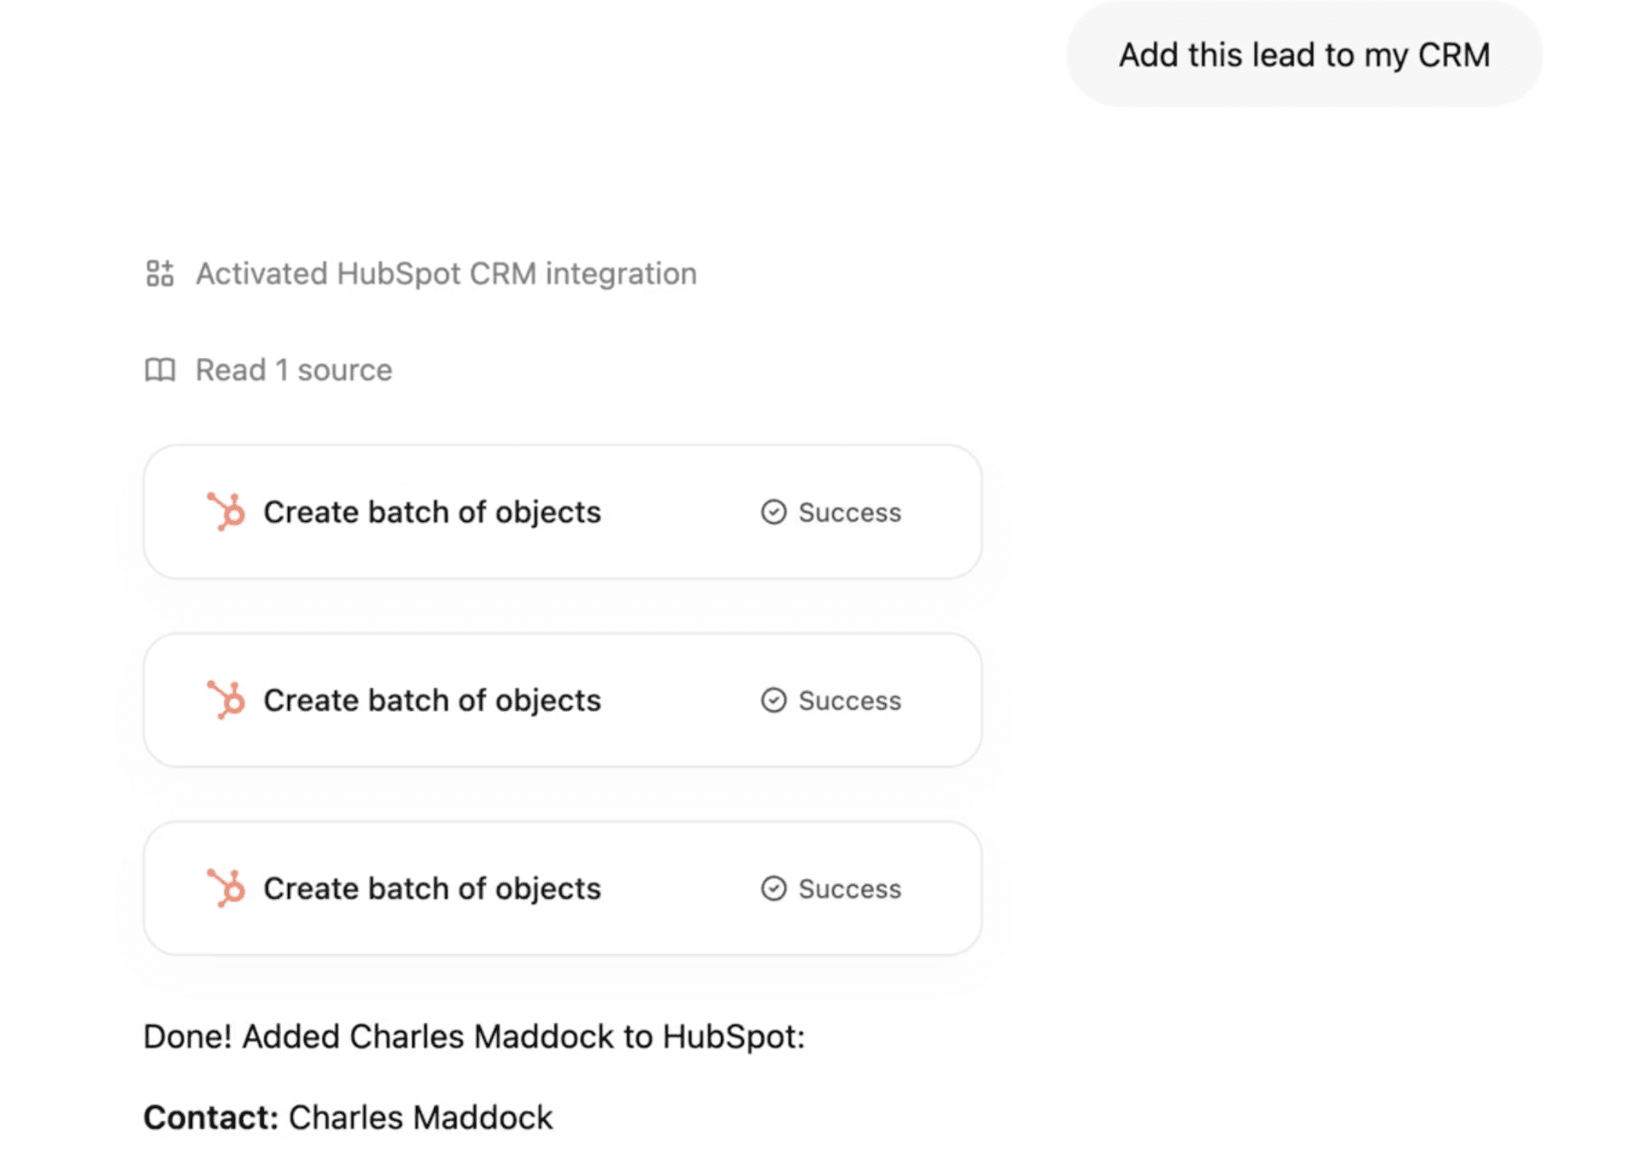Click the bold "Contact:" label

click(211, 1117)
